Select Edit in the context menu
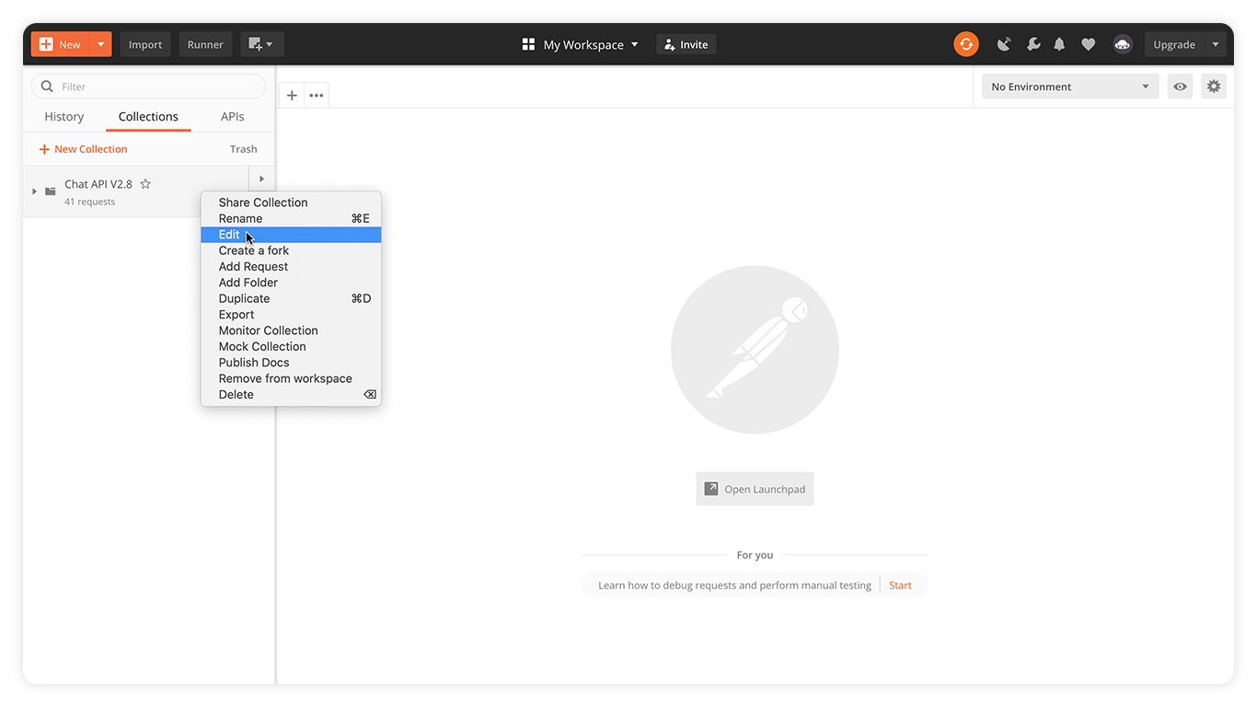The width and height of the screenshot is (1257, 707). point(291,235)
